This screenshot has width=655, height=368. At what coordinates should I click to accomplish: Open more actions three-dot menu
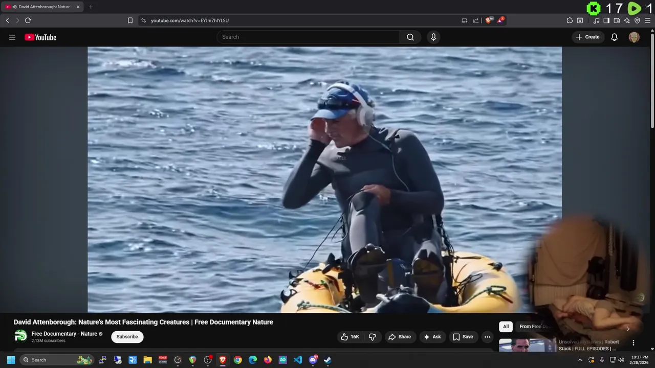coord(488,337)
